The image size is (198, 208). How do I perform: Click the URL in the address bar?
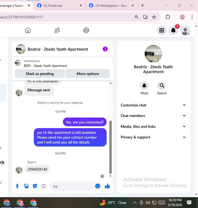[22, 17]
